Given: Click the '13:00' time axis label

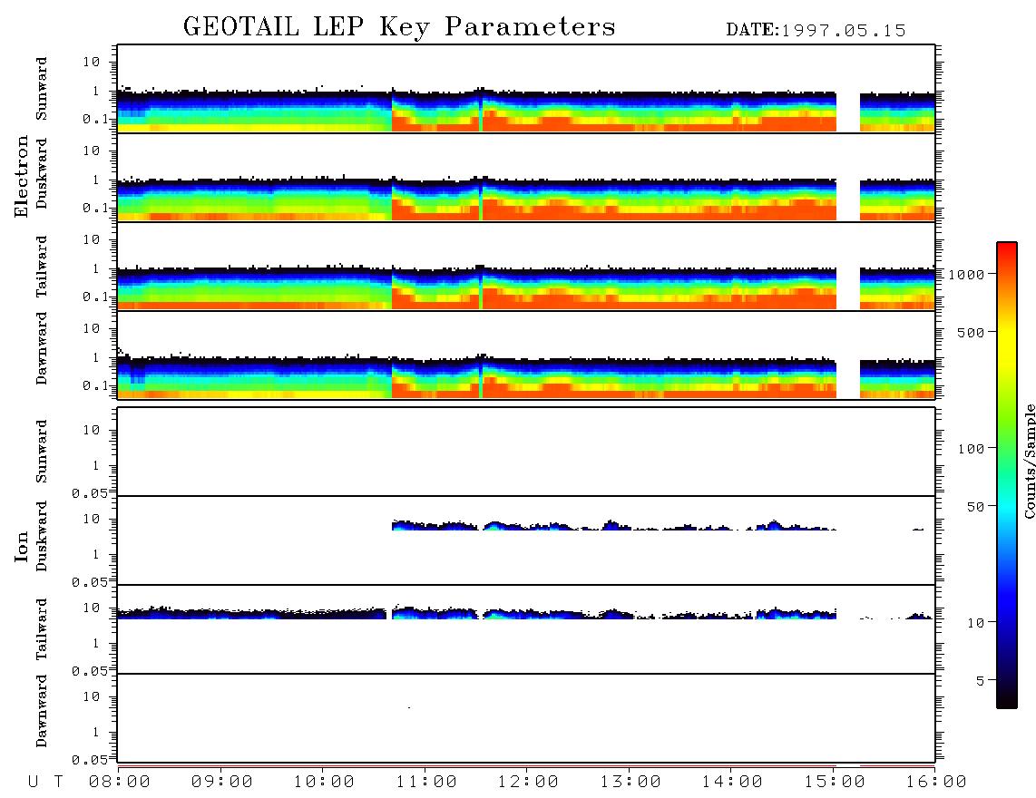Looking at the screenshot, I should pos(630,783).
